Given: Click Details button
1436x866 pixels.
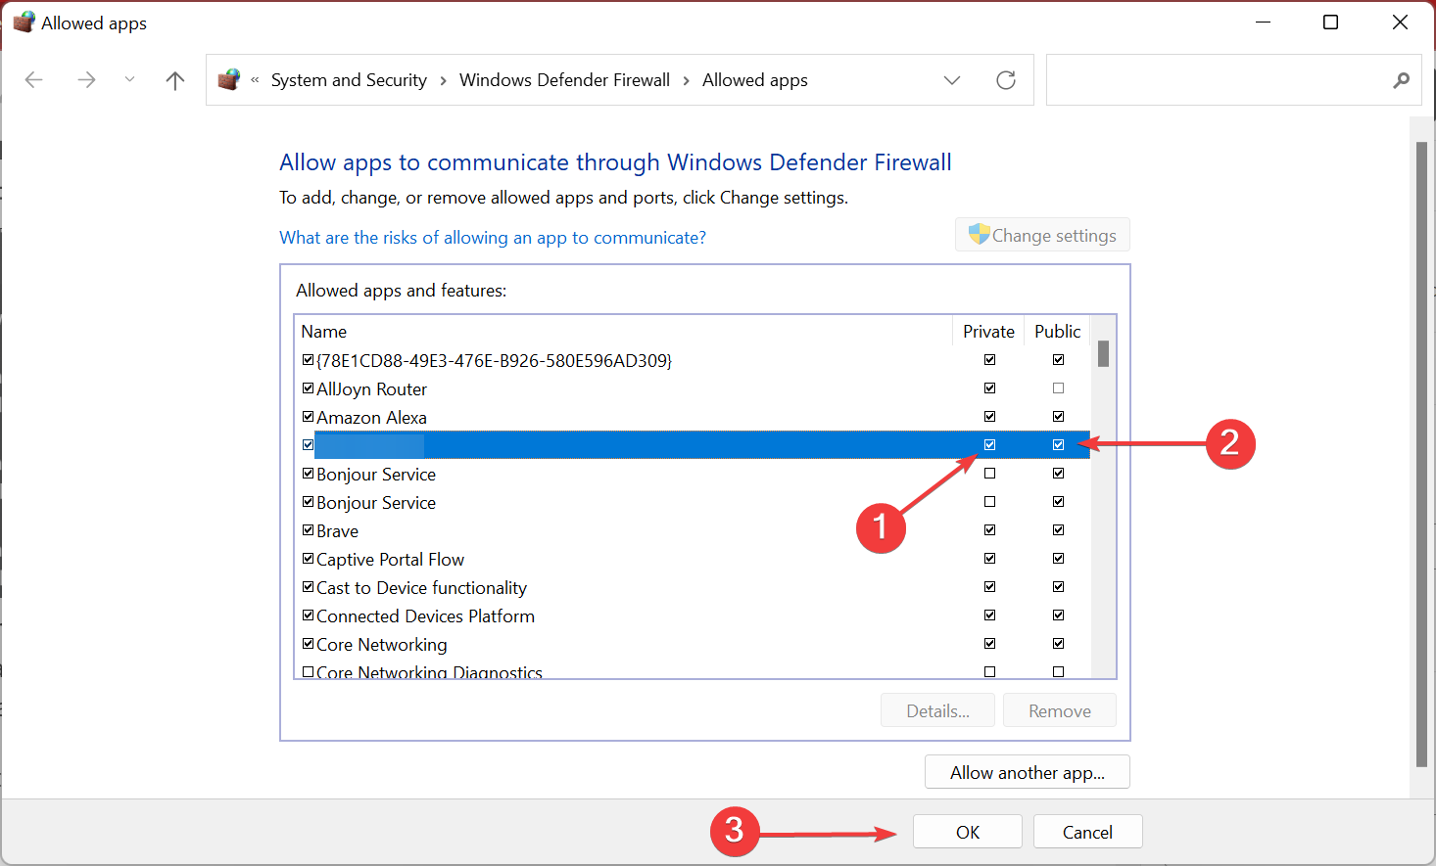Looking at the screenshot, I should (x=937, y=711).
